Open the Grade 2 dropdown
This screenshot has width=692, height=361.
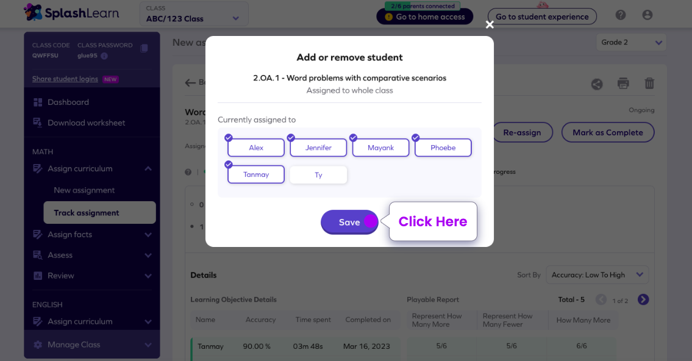click(631, 42)
